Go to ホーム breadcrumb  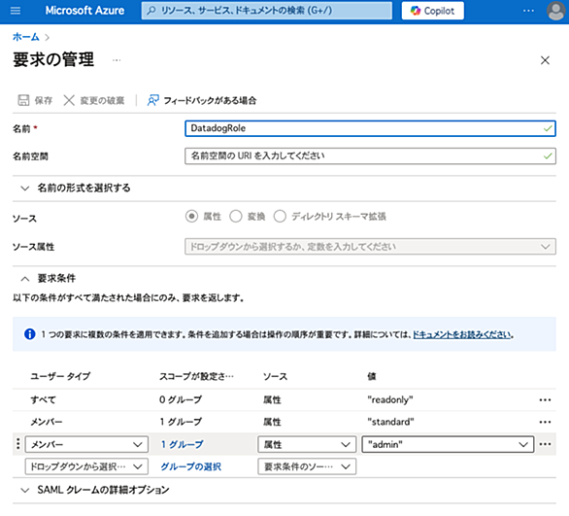click(26, 37)
